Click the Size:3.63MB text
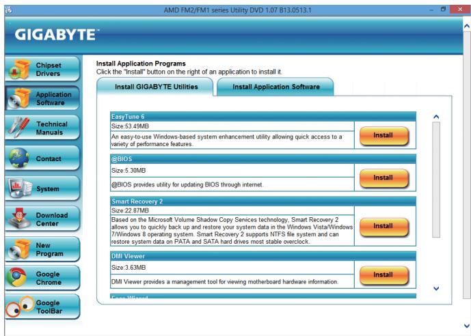This screenshot has height=336, width=471. click(x=129, y=268)
